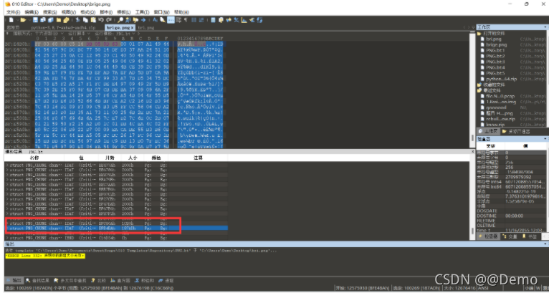Open the 多文件中查找 bottom tab
The image size is (549, 293).
click(70, 280)
